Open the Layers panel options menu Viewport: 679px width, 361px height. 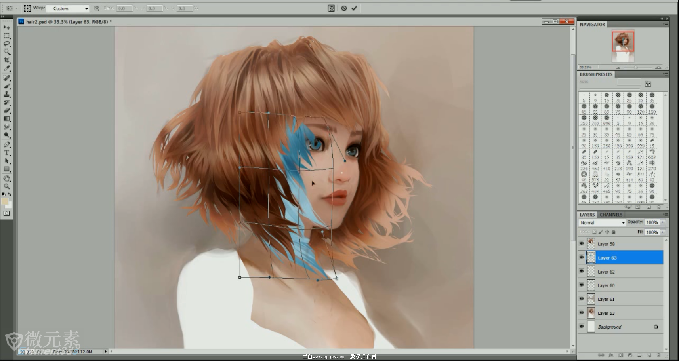pos(665,214)
